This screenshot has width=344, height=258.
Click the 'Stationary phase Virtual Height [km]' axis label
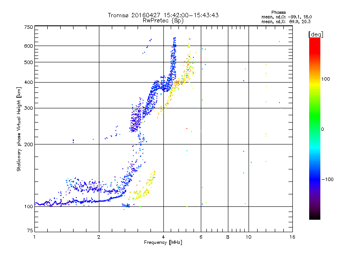(x=19, y=129)
